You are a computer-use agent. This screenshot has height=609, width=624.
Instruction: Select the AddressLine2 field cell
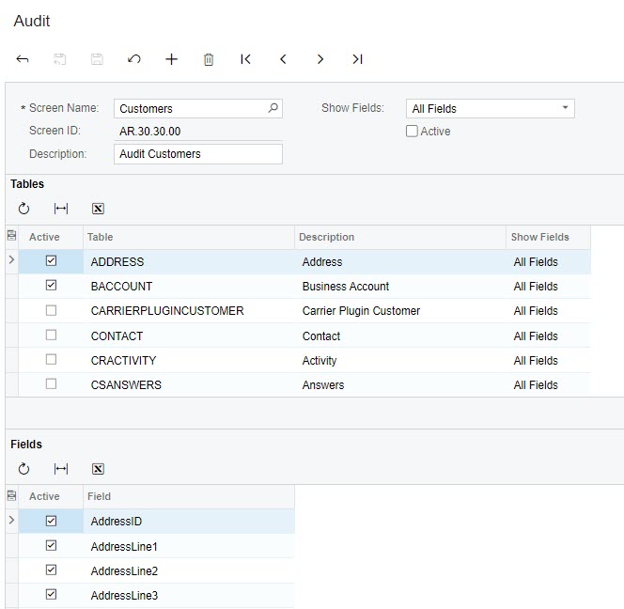click(189, 570)
